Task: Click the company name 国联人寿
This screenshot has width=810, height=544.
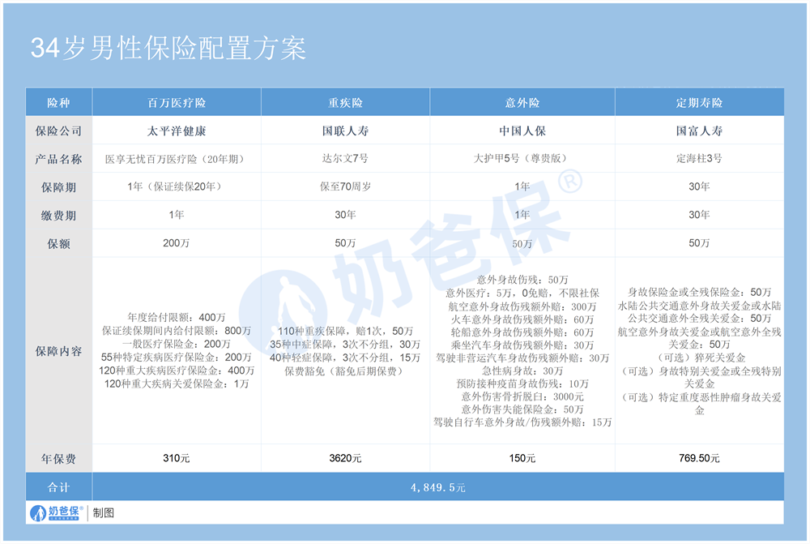Action: click(346, 131)
